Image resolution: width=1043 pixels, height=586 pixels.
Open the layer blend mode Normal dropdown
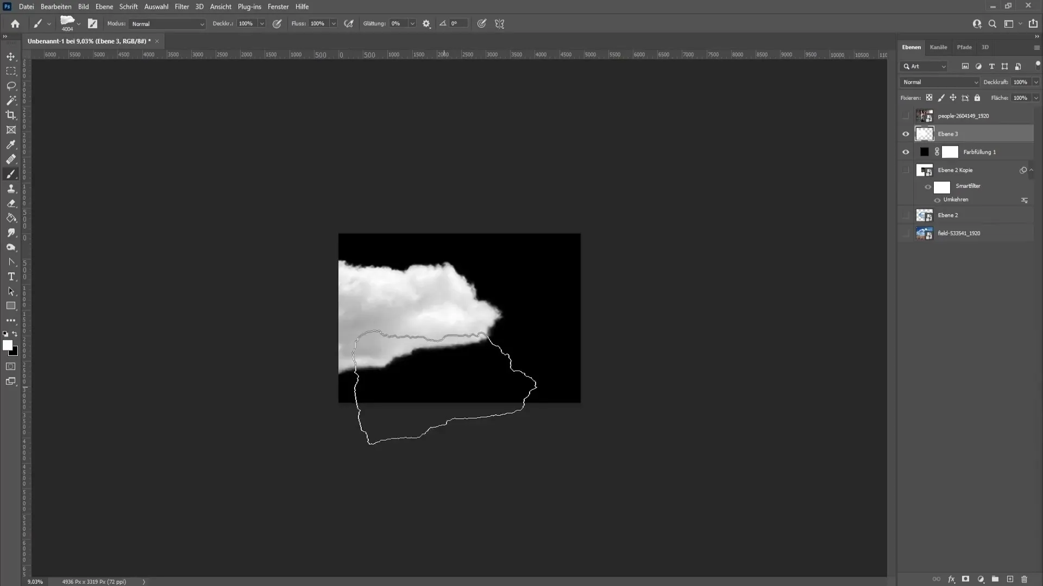click(940, 82)
